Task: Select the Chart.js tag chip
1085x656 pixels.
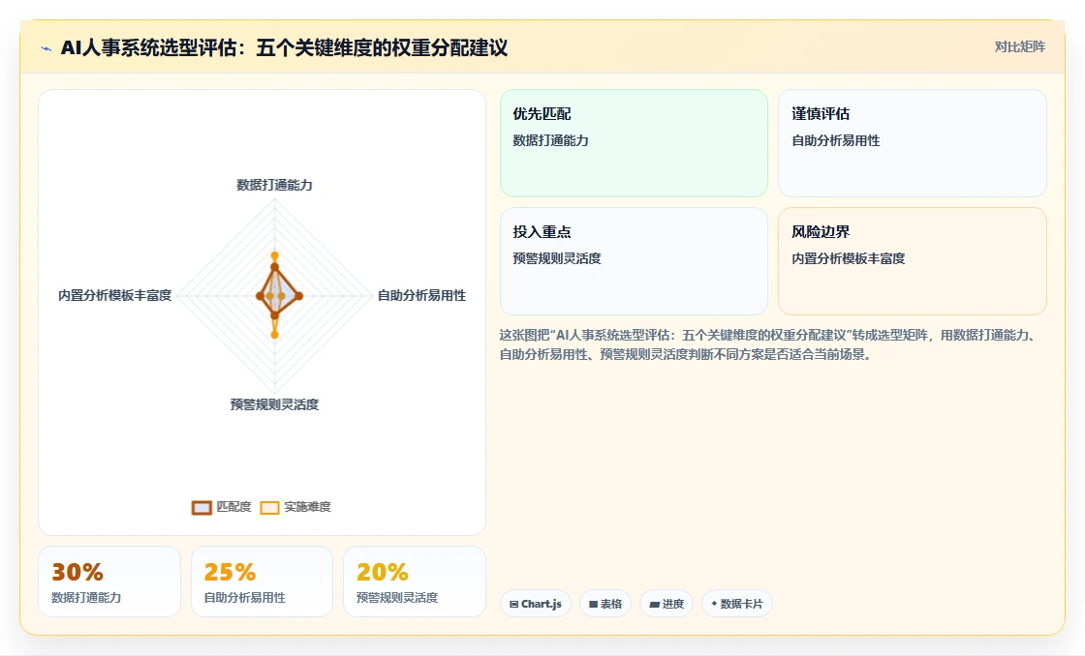Action: coord(536,604)
